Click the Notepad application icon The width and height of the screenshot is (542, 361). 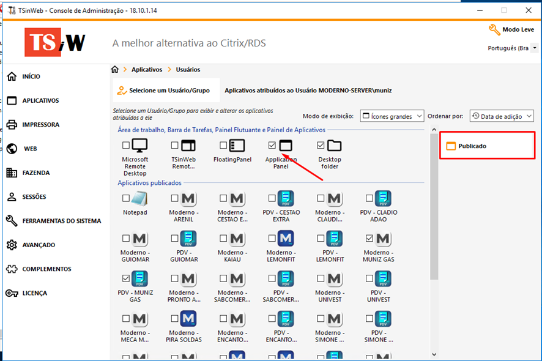pos(139,199)
